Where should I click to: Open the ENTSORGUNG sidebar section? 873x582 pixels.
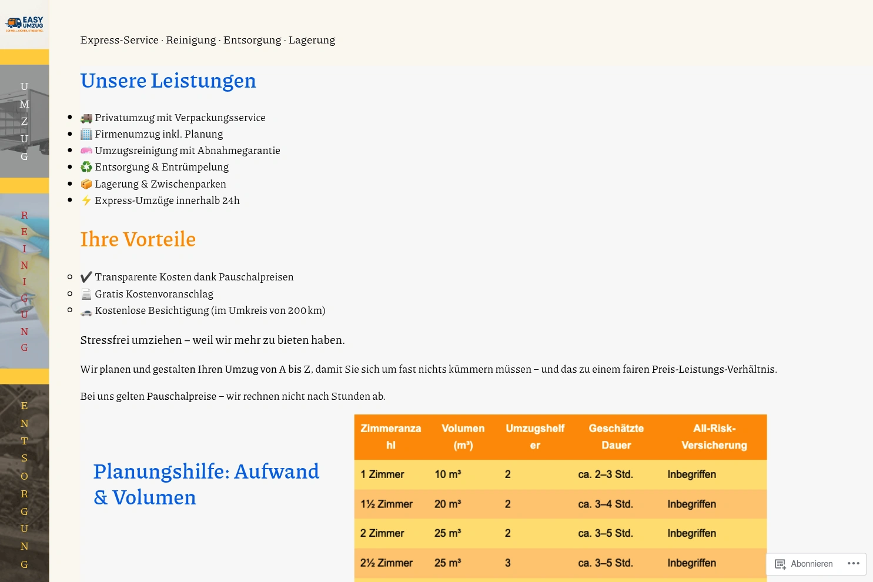[x=24, y=484]
